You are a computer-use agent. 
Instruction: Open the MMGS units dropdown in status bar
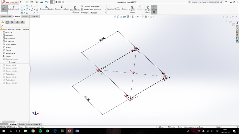point(228,127)
